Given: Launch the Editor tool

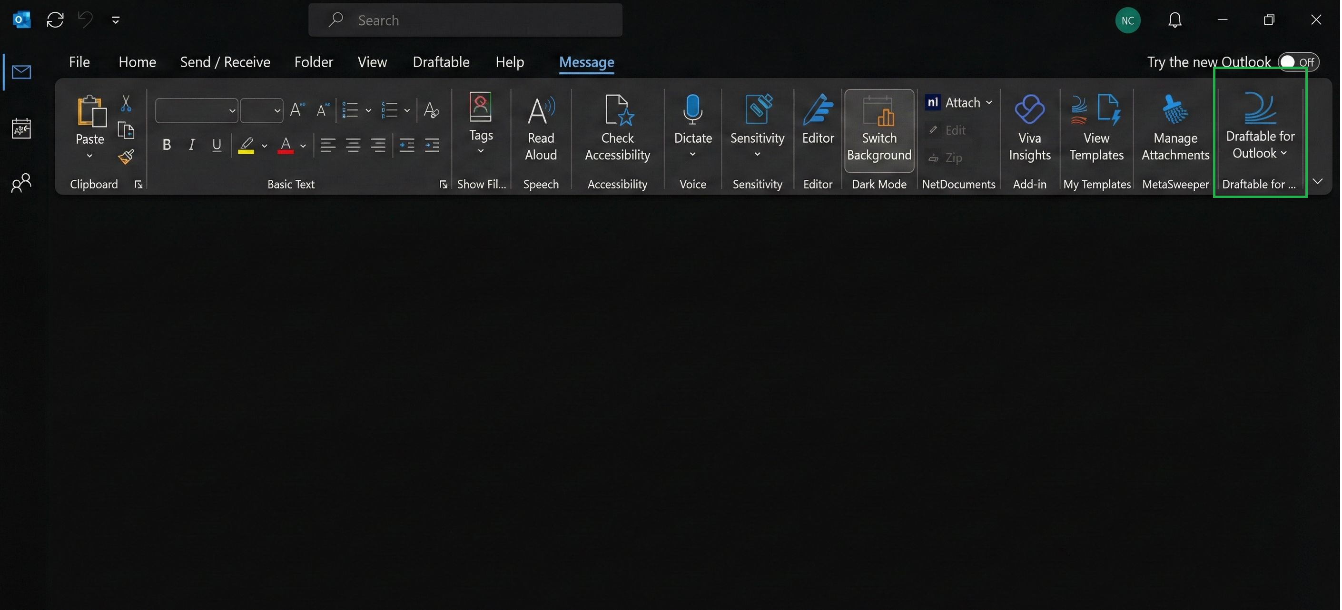Looking at the screenshot, I should [x=817, y=125].
